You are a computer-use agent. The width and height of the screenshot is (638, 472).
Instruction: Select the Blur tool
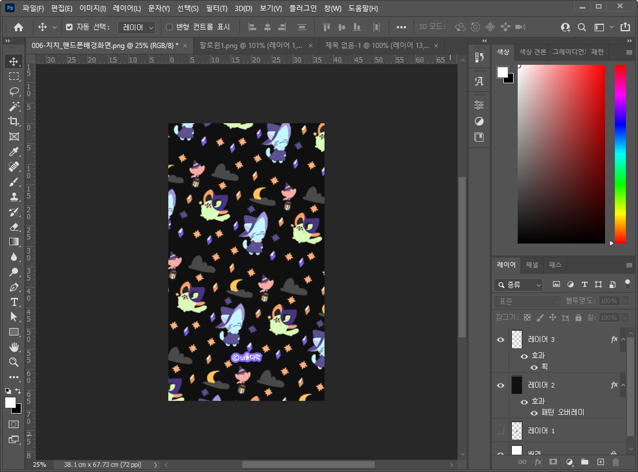(14, 257)
